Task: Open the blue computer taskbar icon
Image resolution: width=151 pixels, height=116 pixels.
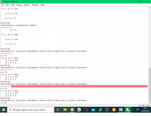Action: 100,110
